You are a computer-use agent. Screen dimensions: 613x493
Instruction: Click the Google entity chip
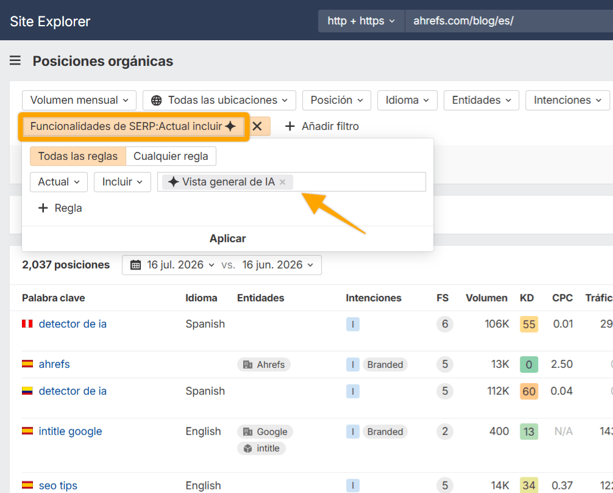(264, 431)
